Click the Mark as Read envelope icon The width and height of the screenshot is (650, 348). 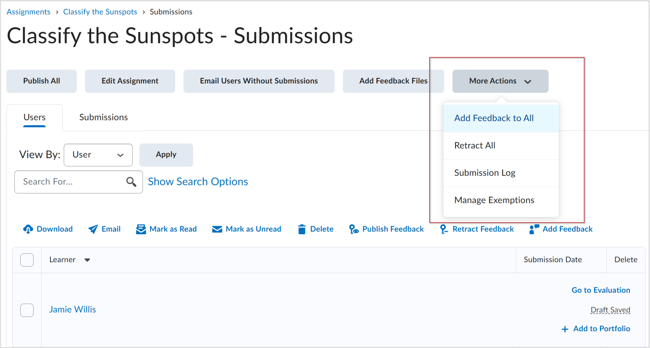tap(141, 229)
